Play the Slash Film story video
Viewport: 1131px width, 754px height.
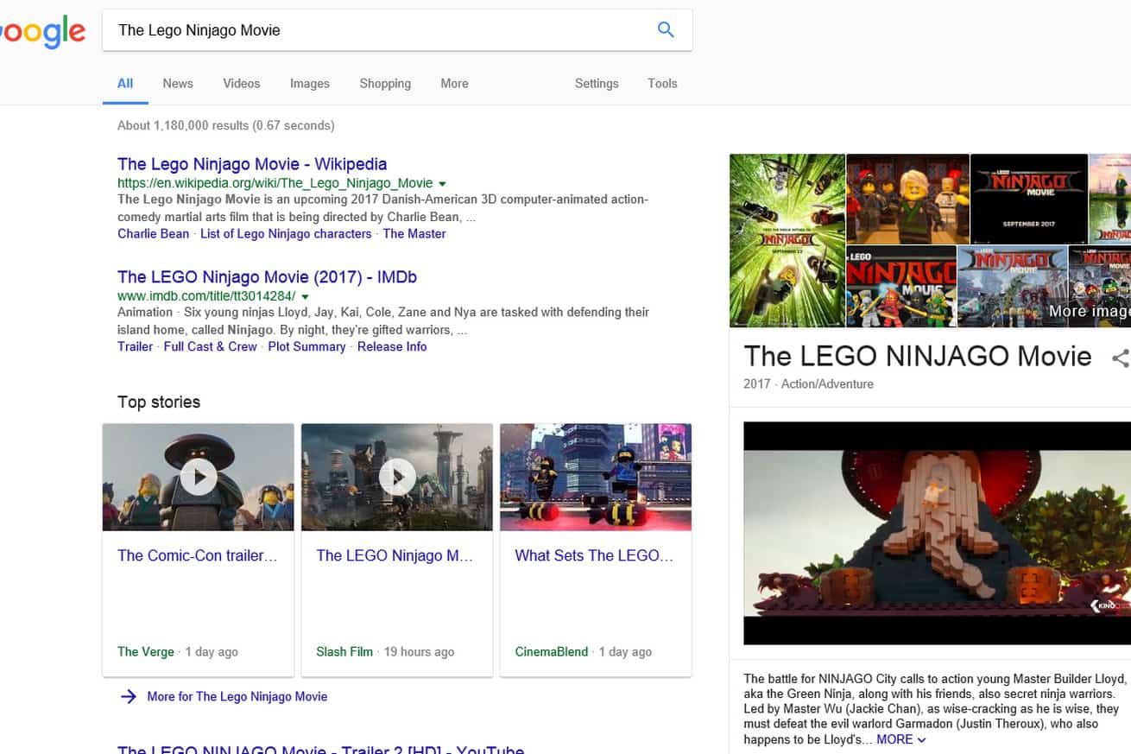397,477
